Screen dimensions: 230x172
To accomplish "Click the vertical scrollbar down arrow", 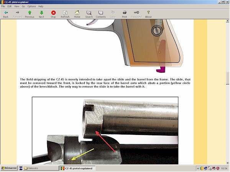I will coord(227,163).
